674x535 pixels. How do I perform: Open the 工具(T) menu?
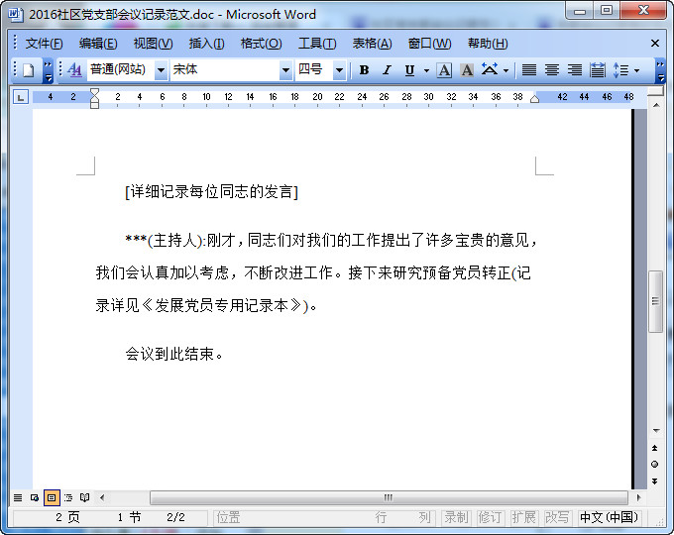[317, 44]
